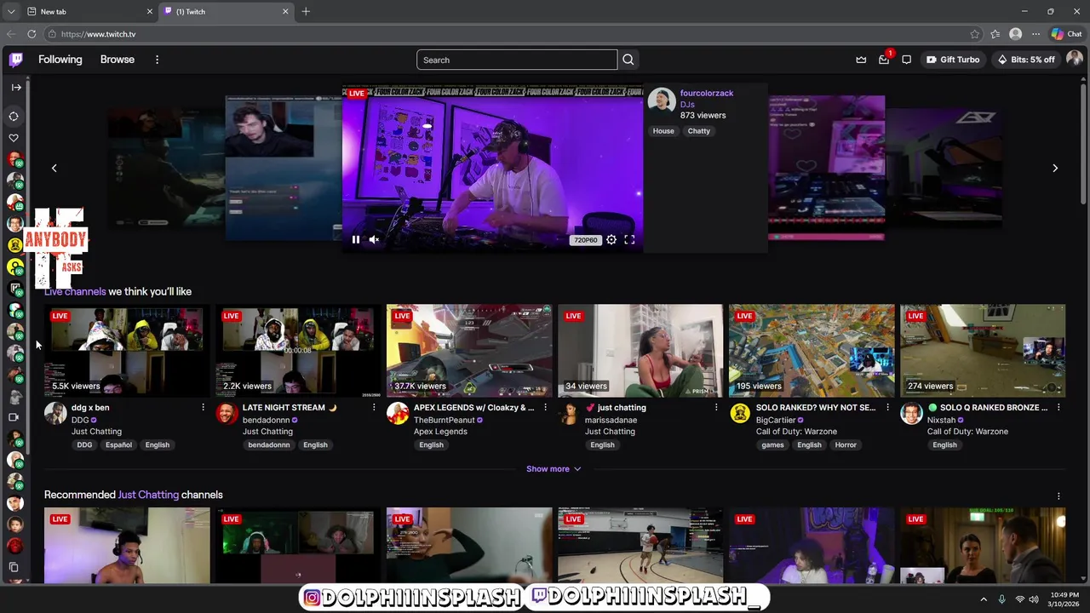Screen dimensions: 1090x613
Task: Open options menu for SOLO Q RANKED BRONZE
Action: pyautogui.click(x=1058, y=408)
